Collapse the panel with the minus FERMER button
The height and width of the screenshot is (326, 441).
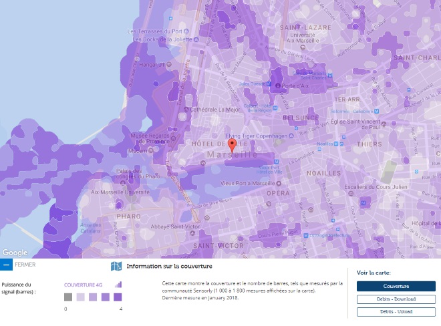pos(6,265)
